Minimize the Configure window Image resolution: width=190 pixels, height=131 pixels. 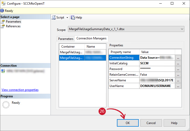pyautogui.click(x=161, y=3)
